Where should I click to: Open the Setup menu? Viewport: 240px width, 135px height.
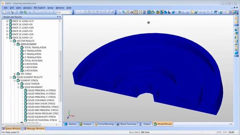(x=50, y=8)
